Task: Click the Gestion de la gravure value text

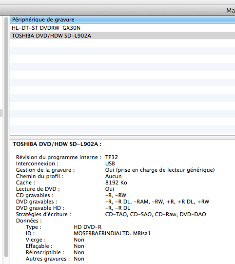Action: coord(160,170)
